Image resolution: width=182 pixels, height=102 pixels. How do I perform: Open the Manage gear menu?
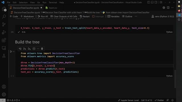tap(4, 94)
